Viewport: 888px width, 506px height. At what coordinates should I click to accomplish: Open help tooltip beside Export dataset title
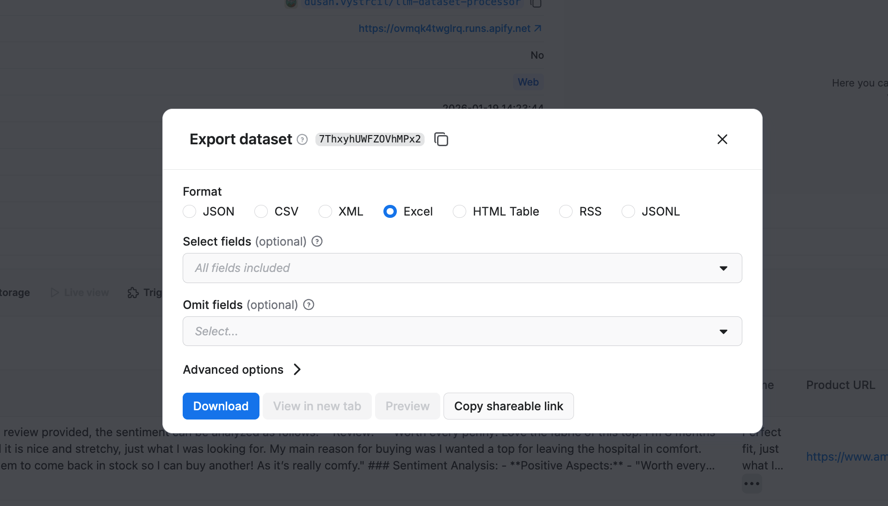click(302, 140)
